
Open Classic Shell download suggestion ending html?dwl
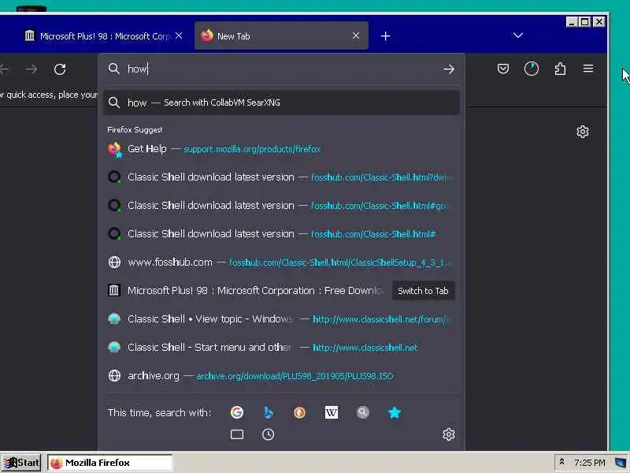coord(281,177)
